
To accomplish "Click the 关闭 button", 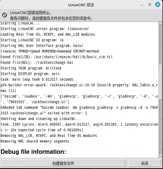I will pos(144,163).
